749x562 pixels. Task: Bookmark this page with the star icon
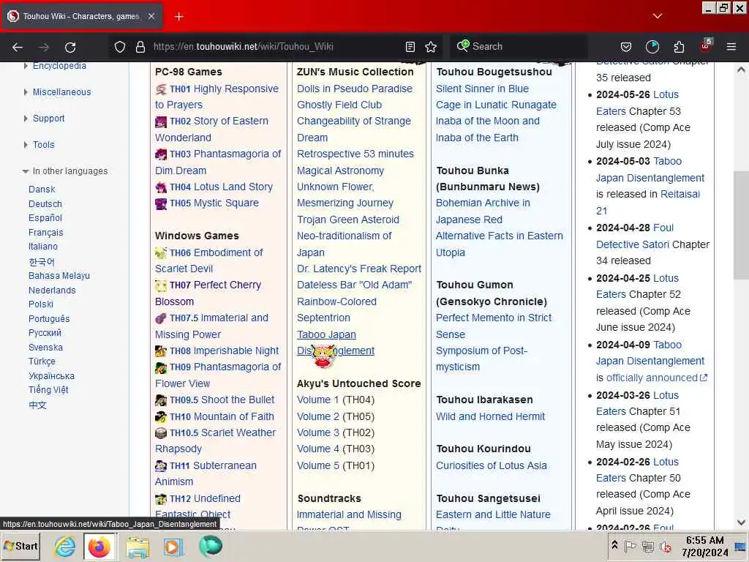431,47
